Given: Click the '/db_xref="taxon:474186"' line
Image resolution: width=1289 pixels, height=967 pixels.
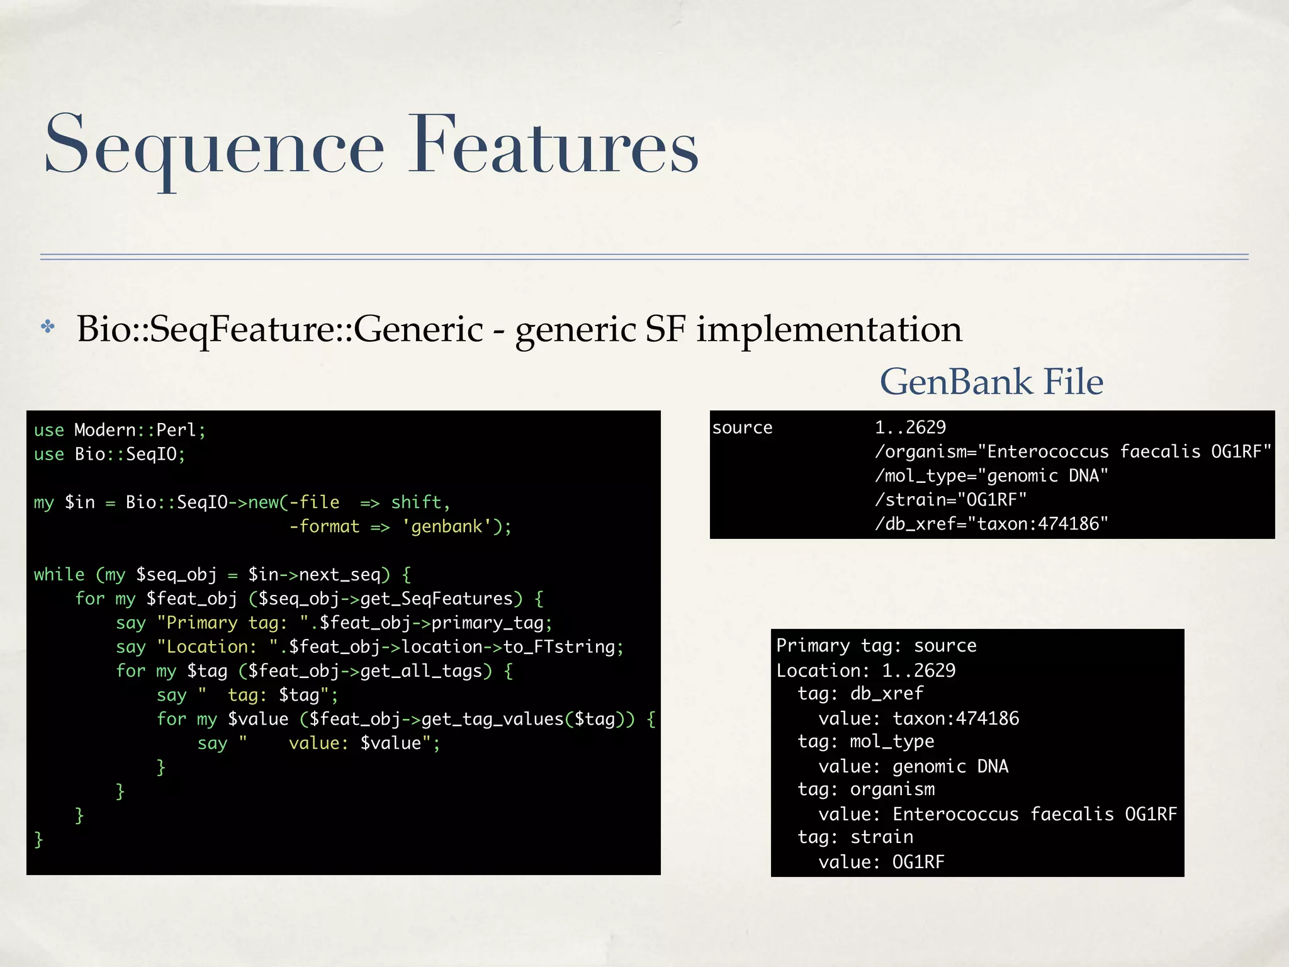Looking at the screenshot, I should point(991,524).
